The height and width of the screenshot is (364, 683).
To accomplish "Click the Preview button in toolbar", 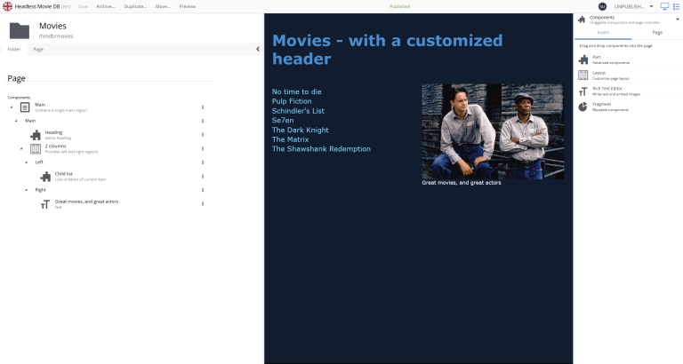I will click(188, 6).
